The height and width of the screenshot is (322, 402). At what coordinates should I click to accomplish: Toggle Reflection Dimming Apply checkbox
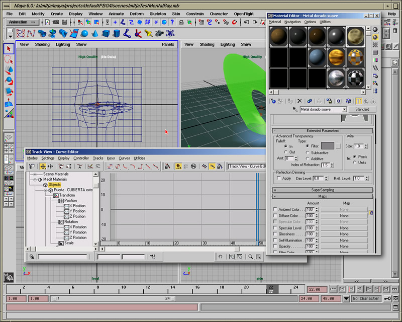[279, 178]
